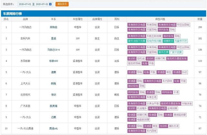207x135 pixels.
Task: Click the 中控台异响 tag in 阿特兹 row
Action: (183, 25)
